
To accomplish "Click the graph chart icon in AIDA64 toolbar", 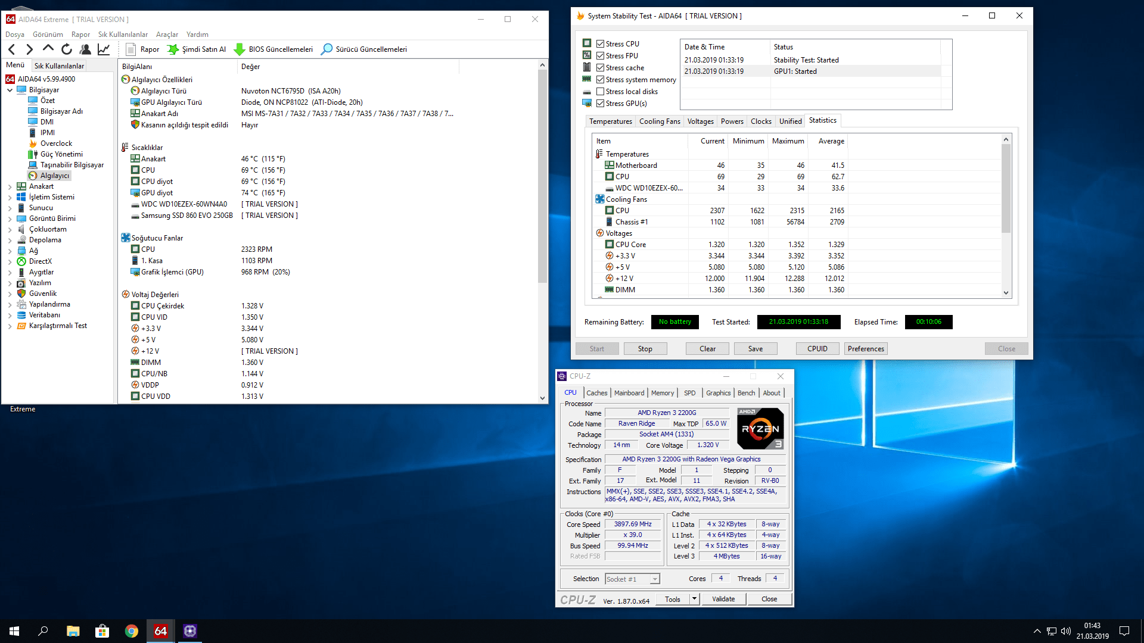I will [104, 49].
